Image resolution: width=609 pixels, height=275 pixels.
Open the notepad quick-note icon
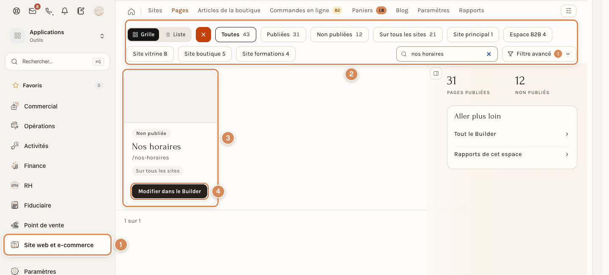[x=81, y=11]
